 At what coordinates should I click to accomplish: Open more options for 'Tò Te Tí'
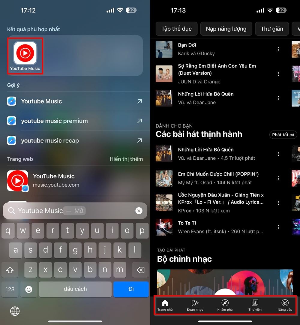278,227
